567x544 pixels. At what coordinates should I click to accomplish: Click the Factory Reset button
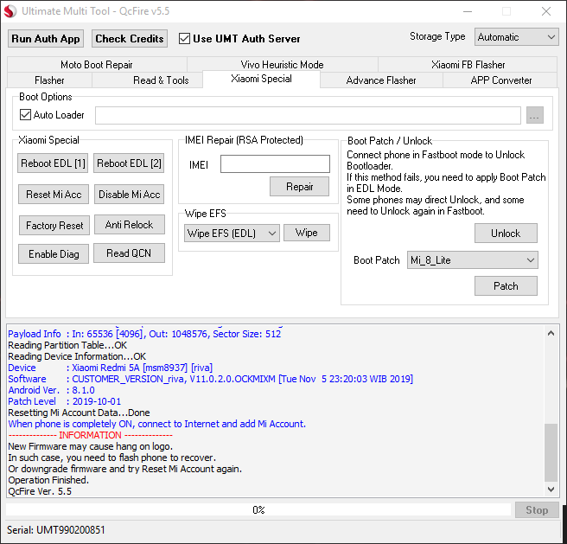pos(54,226)
